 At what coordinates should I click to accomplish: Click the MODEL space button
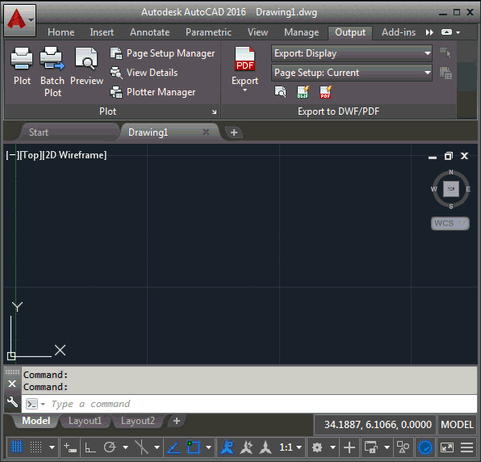click(x=457, y=425)
